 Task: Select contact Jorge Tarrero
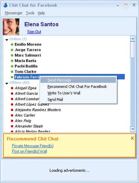[x=28, y=50]
